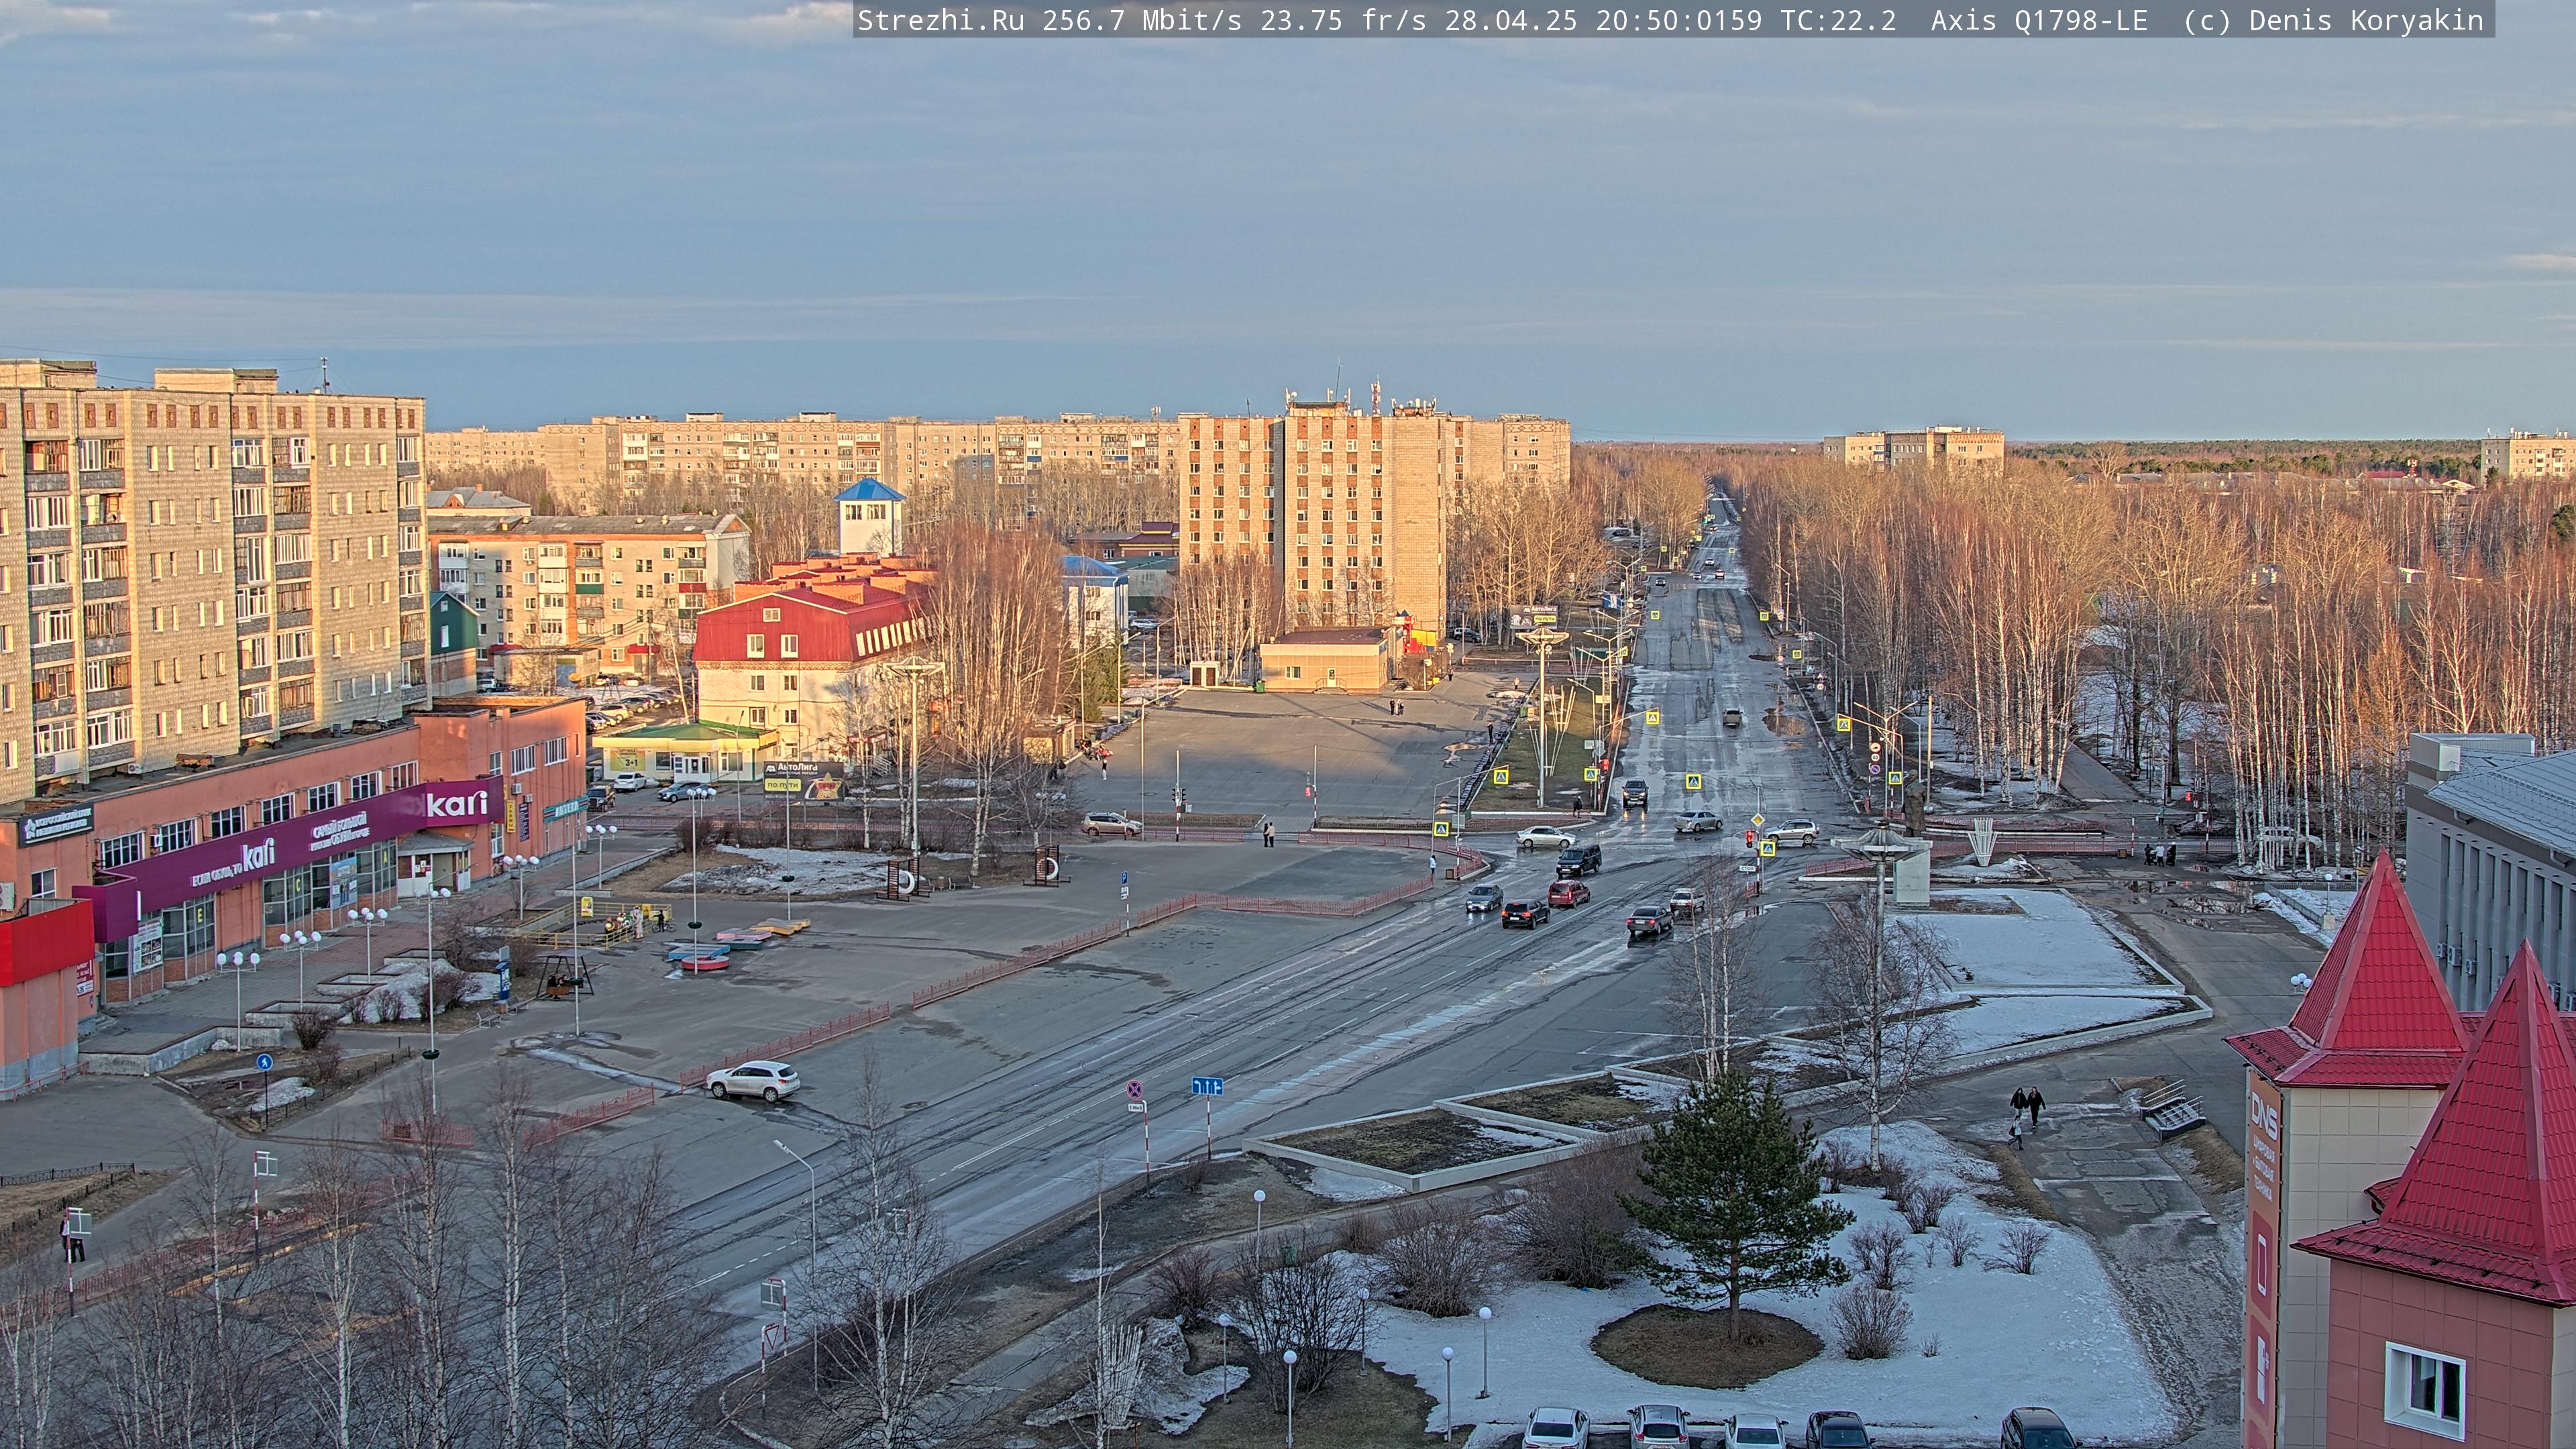Click the "Strezhi.Ru" overlay text
This screenshot has width=2576, height=1449.
pyautogui.click(x=941, y=21)
